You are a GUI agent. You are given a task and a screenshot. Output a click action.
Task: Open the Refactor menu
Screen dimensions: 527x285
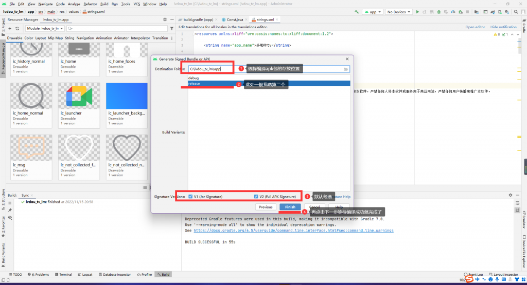(90, 4)
